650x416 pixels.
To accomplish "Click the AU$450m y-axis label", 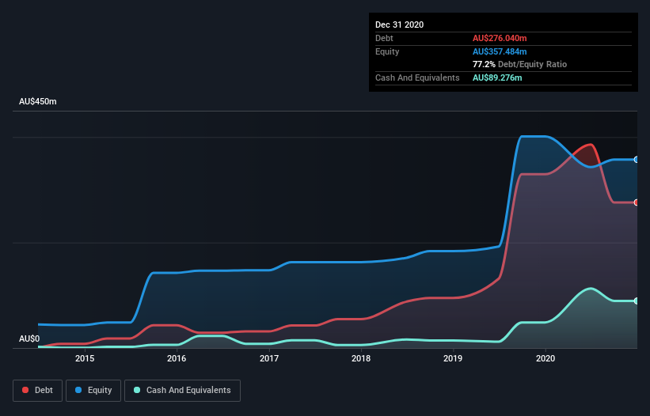I will pyautogui.click(x=38, y=101).
